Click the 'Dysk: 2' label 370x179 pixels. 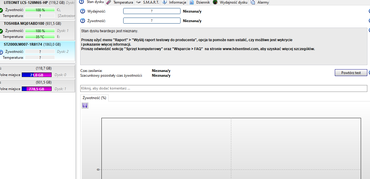coord(63,52)
